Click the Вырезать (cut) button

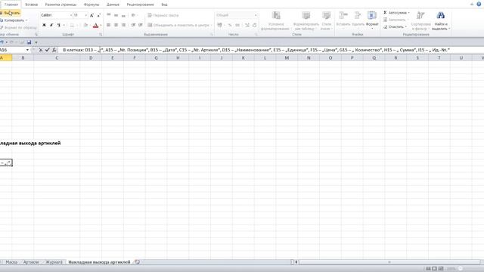point(11,13)
